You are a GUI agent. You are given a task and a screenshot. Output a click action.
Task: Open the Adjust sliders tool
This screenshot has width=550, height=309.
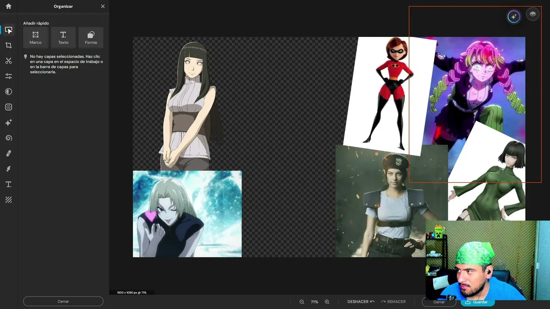point(9,76)
